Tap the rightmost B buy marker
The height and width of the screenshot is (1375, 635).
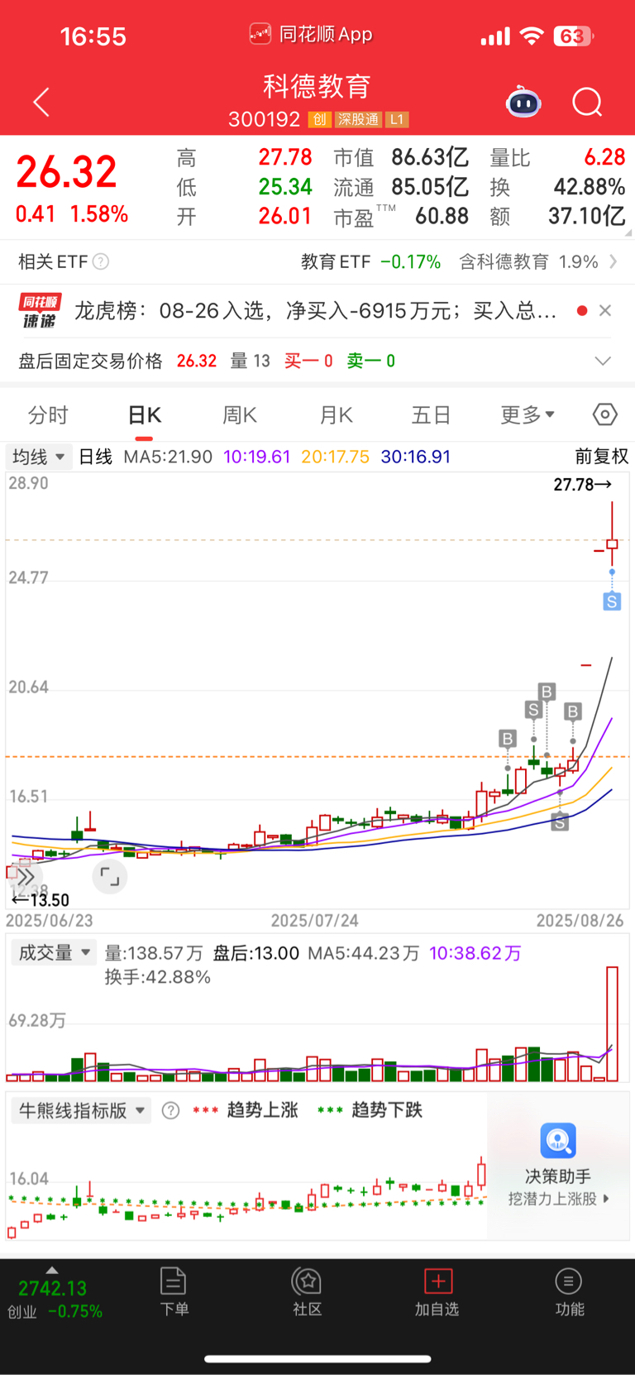(573, 711)
